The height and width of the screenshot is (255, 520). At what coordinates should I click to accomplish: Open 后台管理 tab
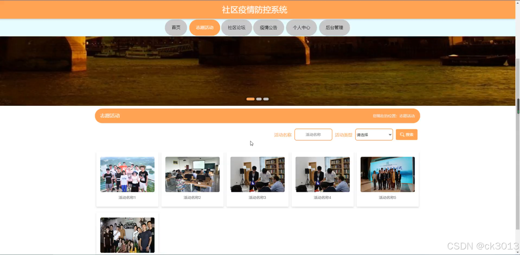(x=334, y=27)
